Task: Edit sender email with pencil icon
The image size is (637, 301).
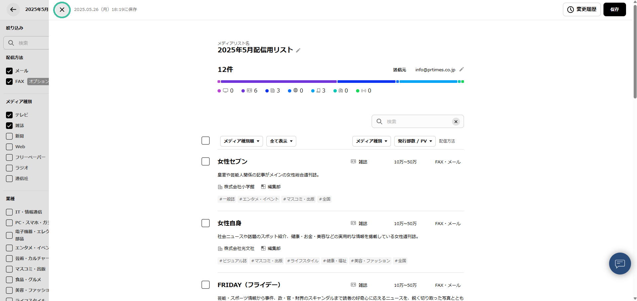Action: pyautogui.click(x=461, y=70)
